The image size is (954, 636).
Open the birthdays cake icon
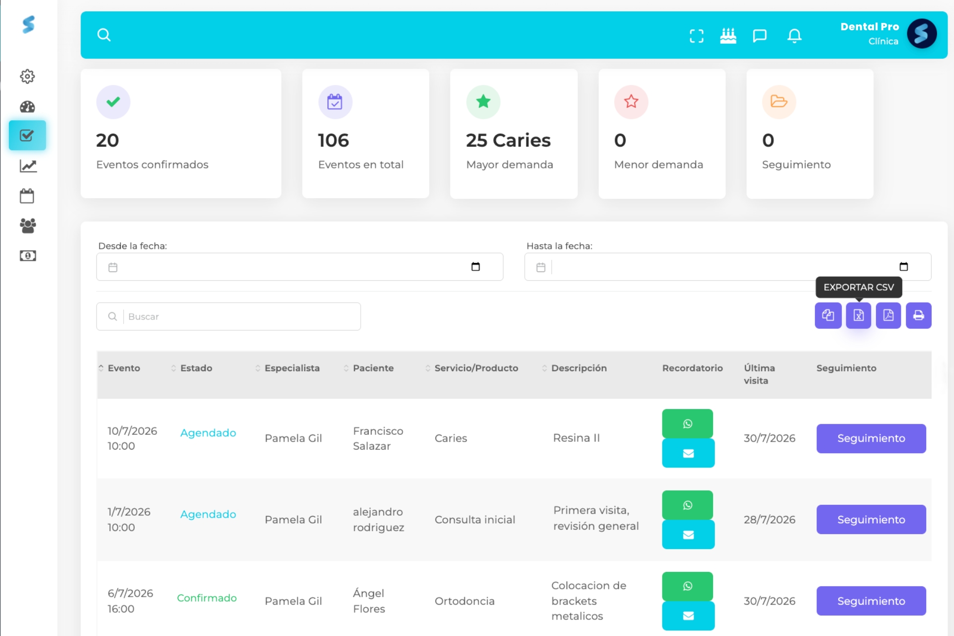[728, 36]
